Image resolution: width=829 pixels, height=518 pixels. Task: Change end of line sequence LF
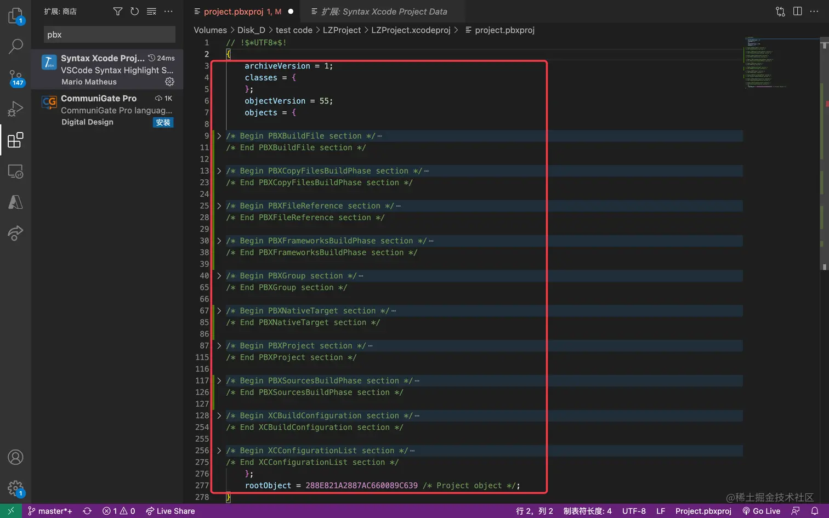pyautogui.click(x=661, y=511)
